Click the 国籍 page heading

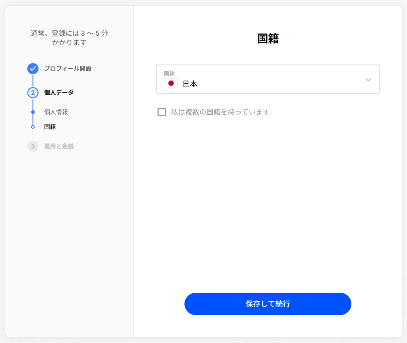point(268,38)
